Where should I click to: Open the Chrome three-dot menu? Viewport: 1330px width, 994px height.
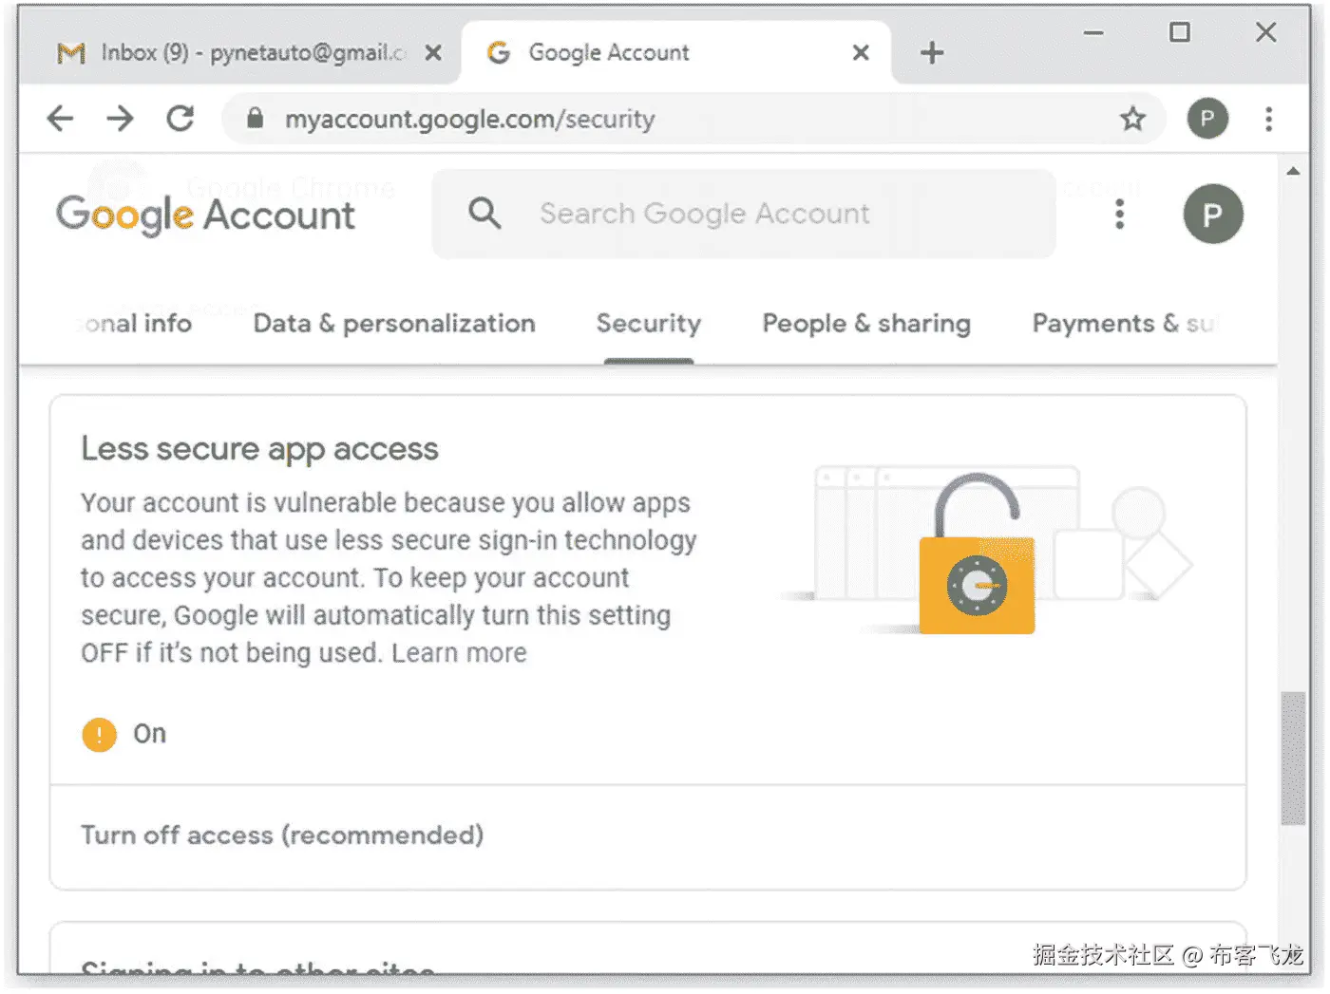(1268, 119)
